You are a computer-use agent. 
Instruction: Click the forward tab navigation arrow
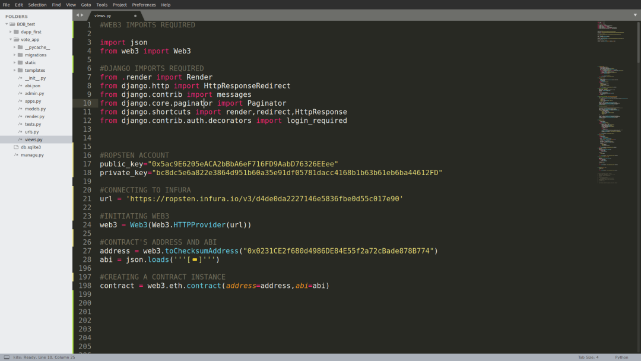(82, 15)
